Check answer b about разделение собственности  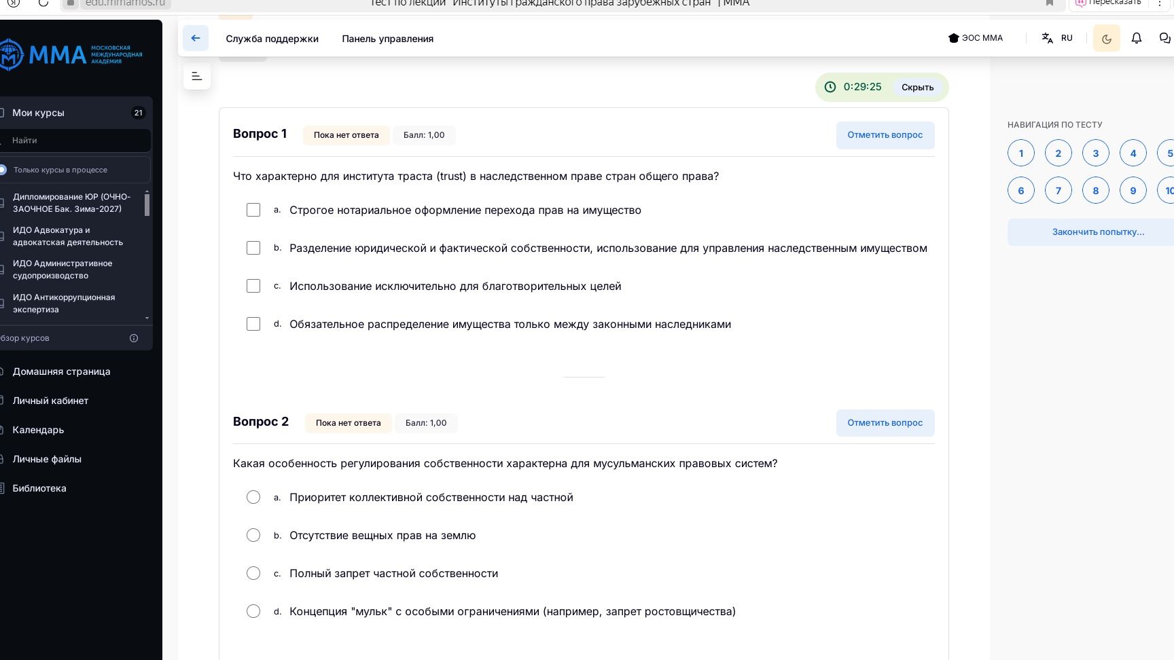(253, 248)
